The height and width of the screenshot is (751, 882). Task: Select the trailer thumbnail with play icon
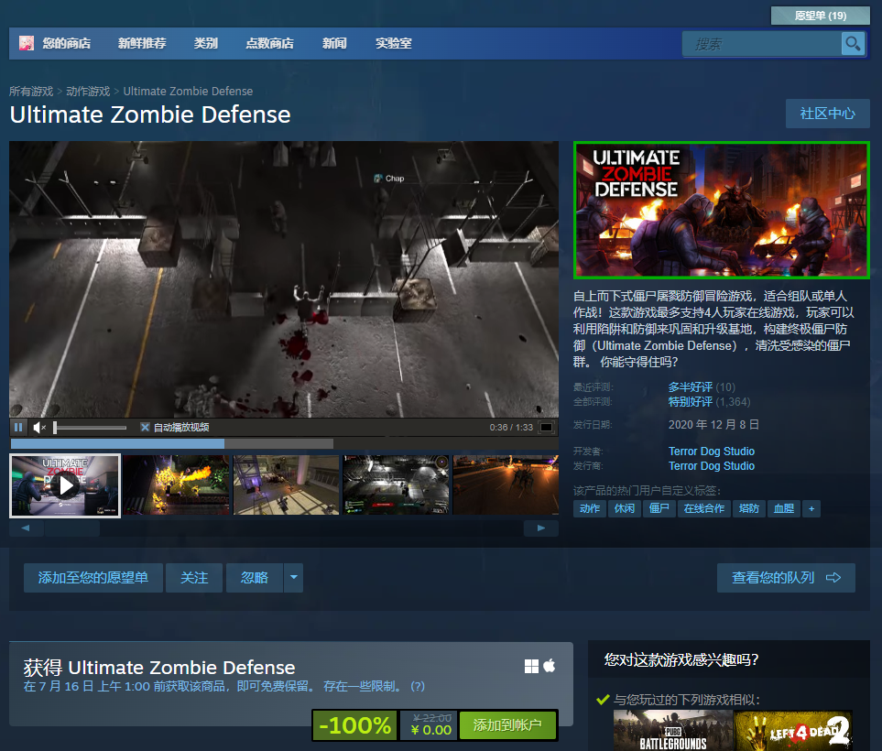[65, 485]
